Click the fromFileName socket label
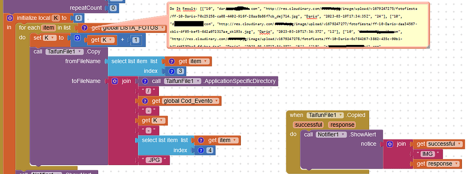 [83, 61]
